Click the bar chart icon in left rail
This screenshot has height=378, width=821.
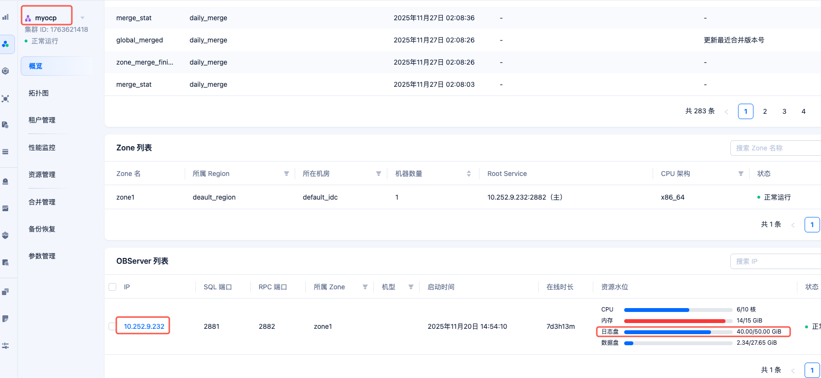point(6,17)
